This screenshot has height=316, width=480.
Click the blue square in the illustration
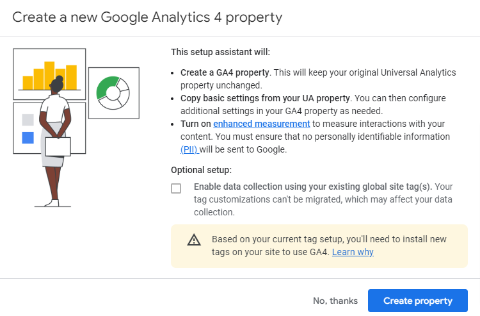point(28,137)
